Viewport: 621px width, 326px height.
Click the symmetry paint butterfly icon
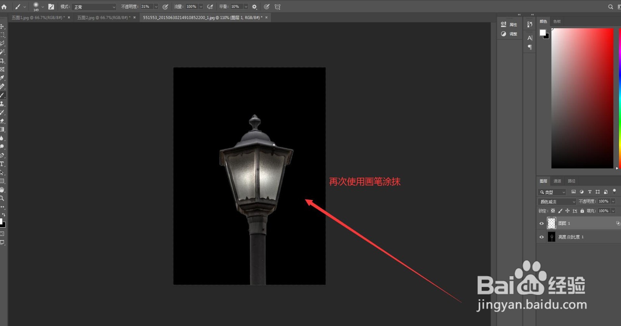277,7
